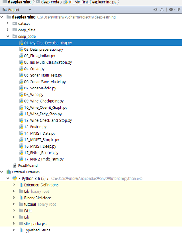Open the Project panel settings gear
Image resolution: width=182 pixels, height=249 pixels.
click(x=172, y=10)
